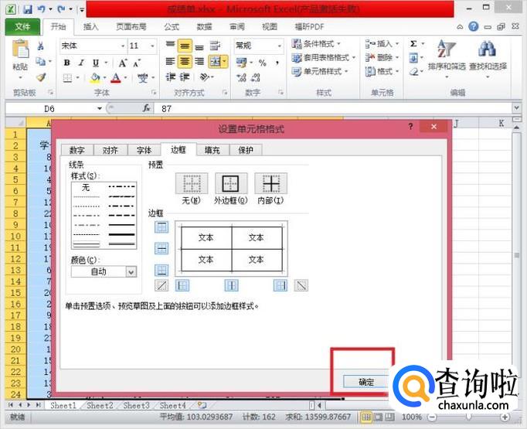Toggle the middle vertical alignment button
Viewport: 527px width, 429px height.
185,46
